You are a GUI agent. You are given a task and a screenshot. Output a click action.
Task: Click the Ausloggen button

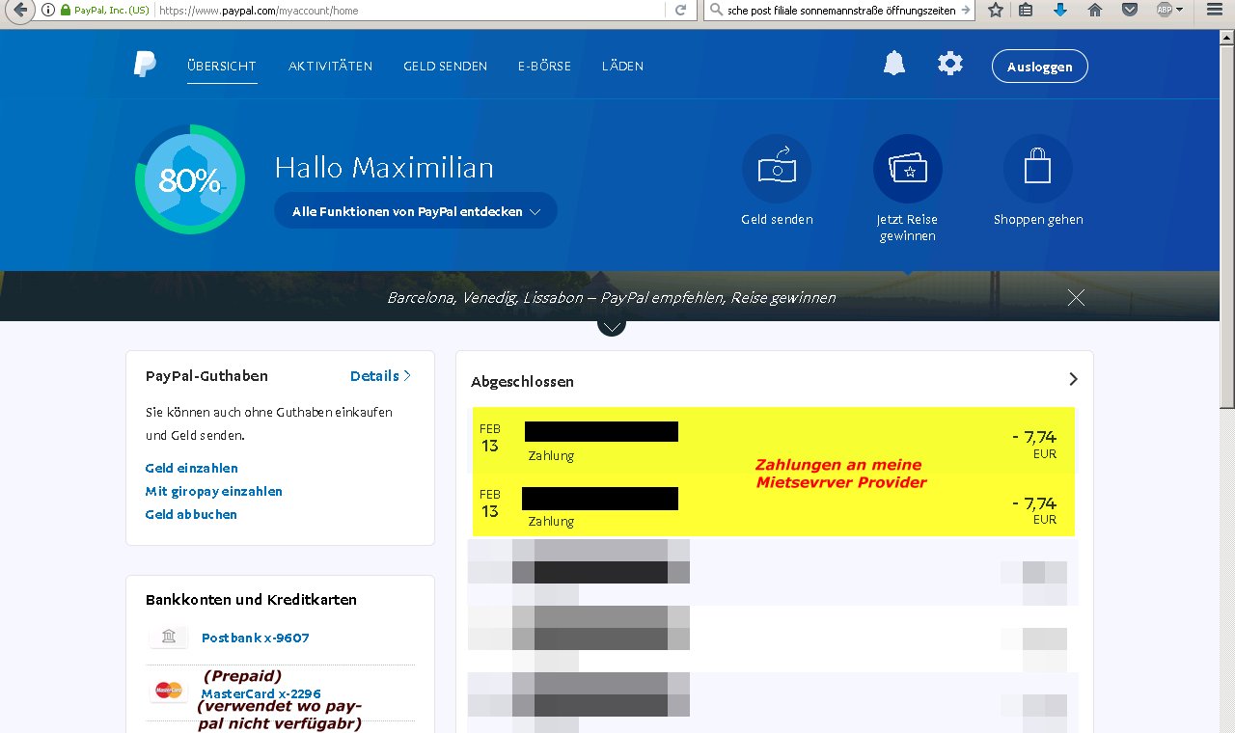pyautogui.click(x=1039, y=67)
